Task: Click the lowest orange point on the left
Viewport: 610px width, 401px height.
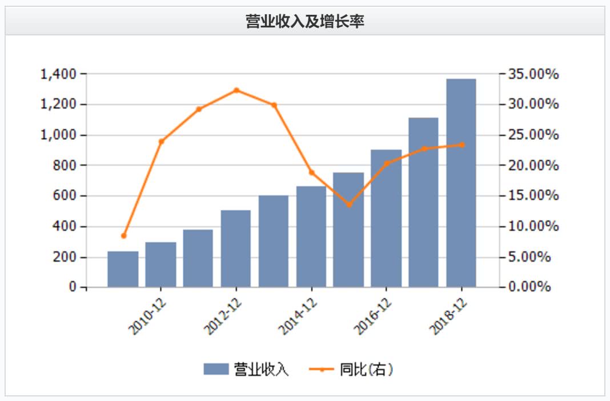Action: tap(124, 236)
